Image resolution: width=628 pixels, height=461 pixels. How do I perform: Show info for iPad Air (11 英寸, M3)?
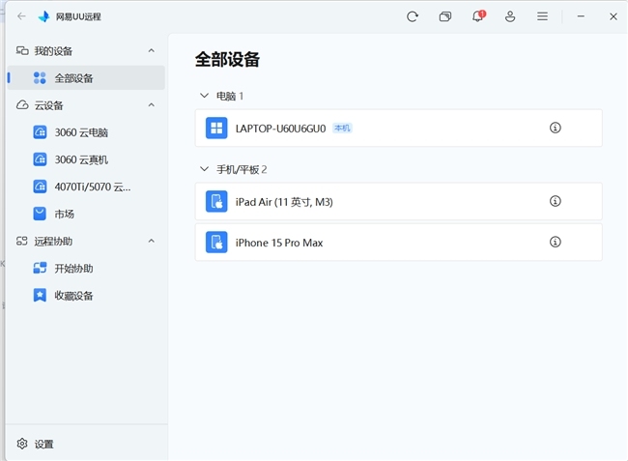tap(556, 201)
